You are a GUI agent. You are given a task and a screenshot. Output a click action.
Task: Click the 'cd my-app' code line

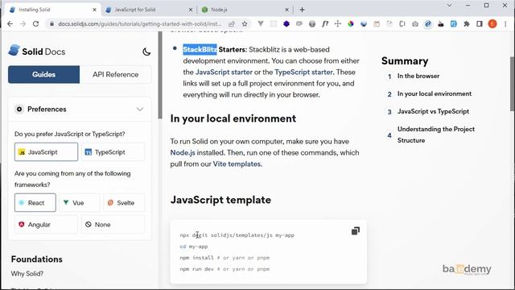tap(194, 246)
